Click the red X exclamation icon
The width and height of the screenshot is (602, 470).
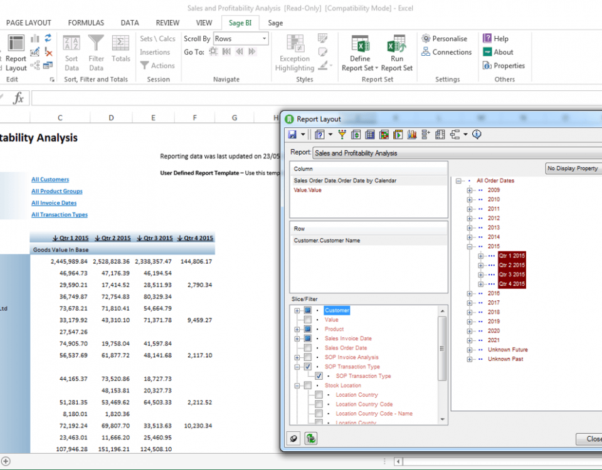tap(48, 51)
